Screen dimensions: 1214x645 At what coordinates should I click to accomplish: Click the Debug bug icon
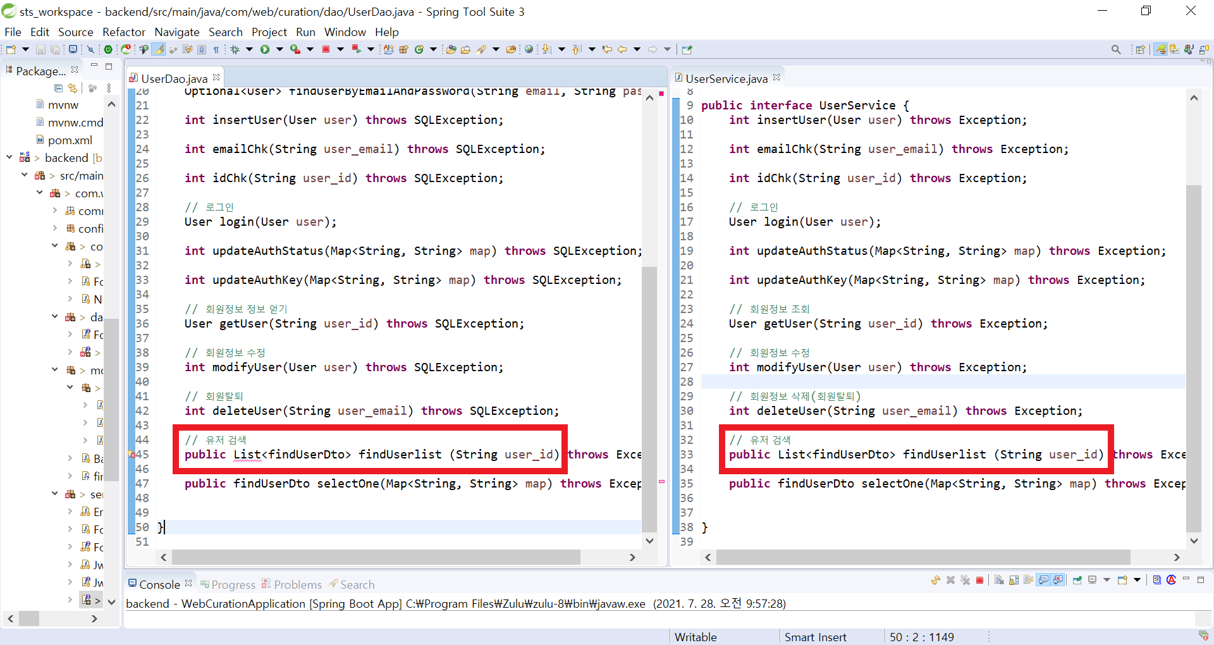click(235, 49)
